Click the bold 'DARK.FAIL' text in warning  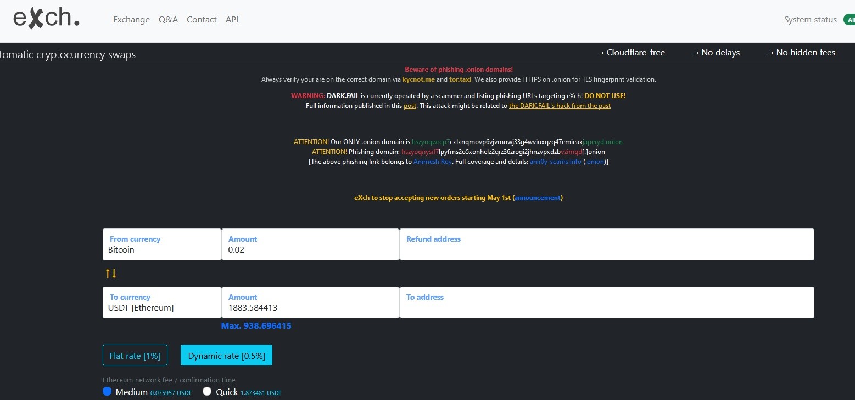point(343,96)
